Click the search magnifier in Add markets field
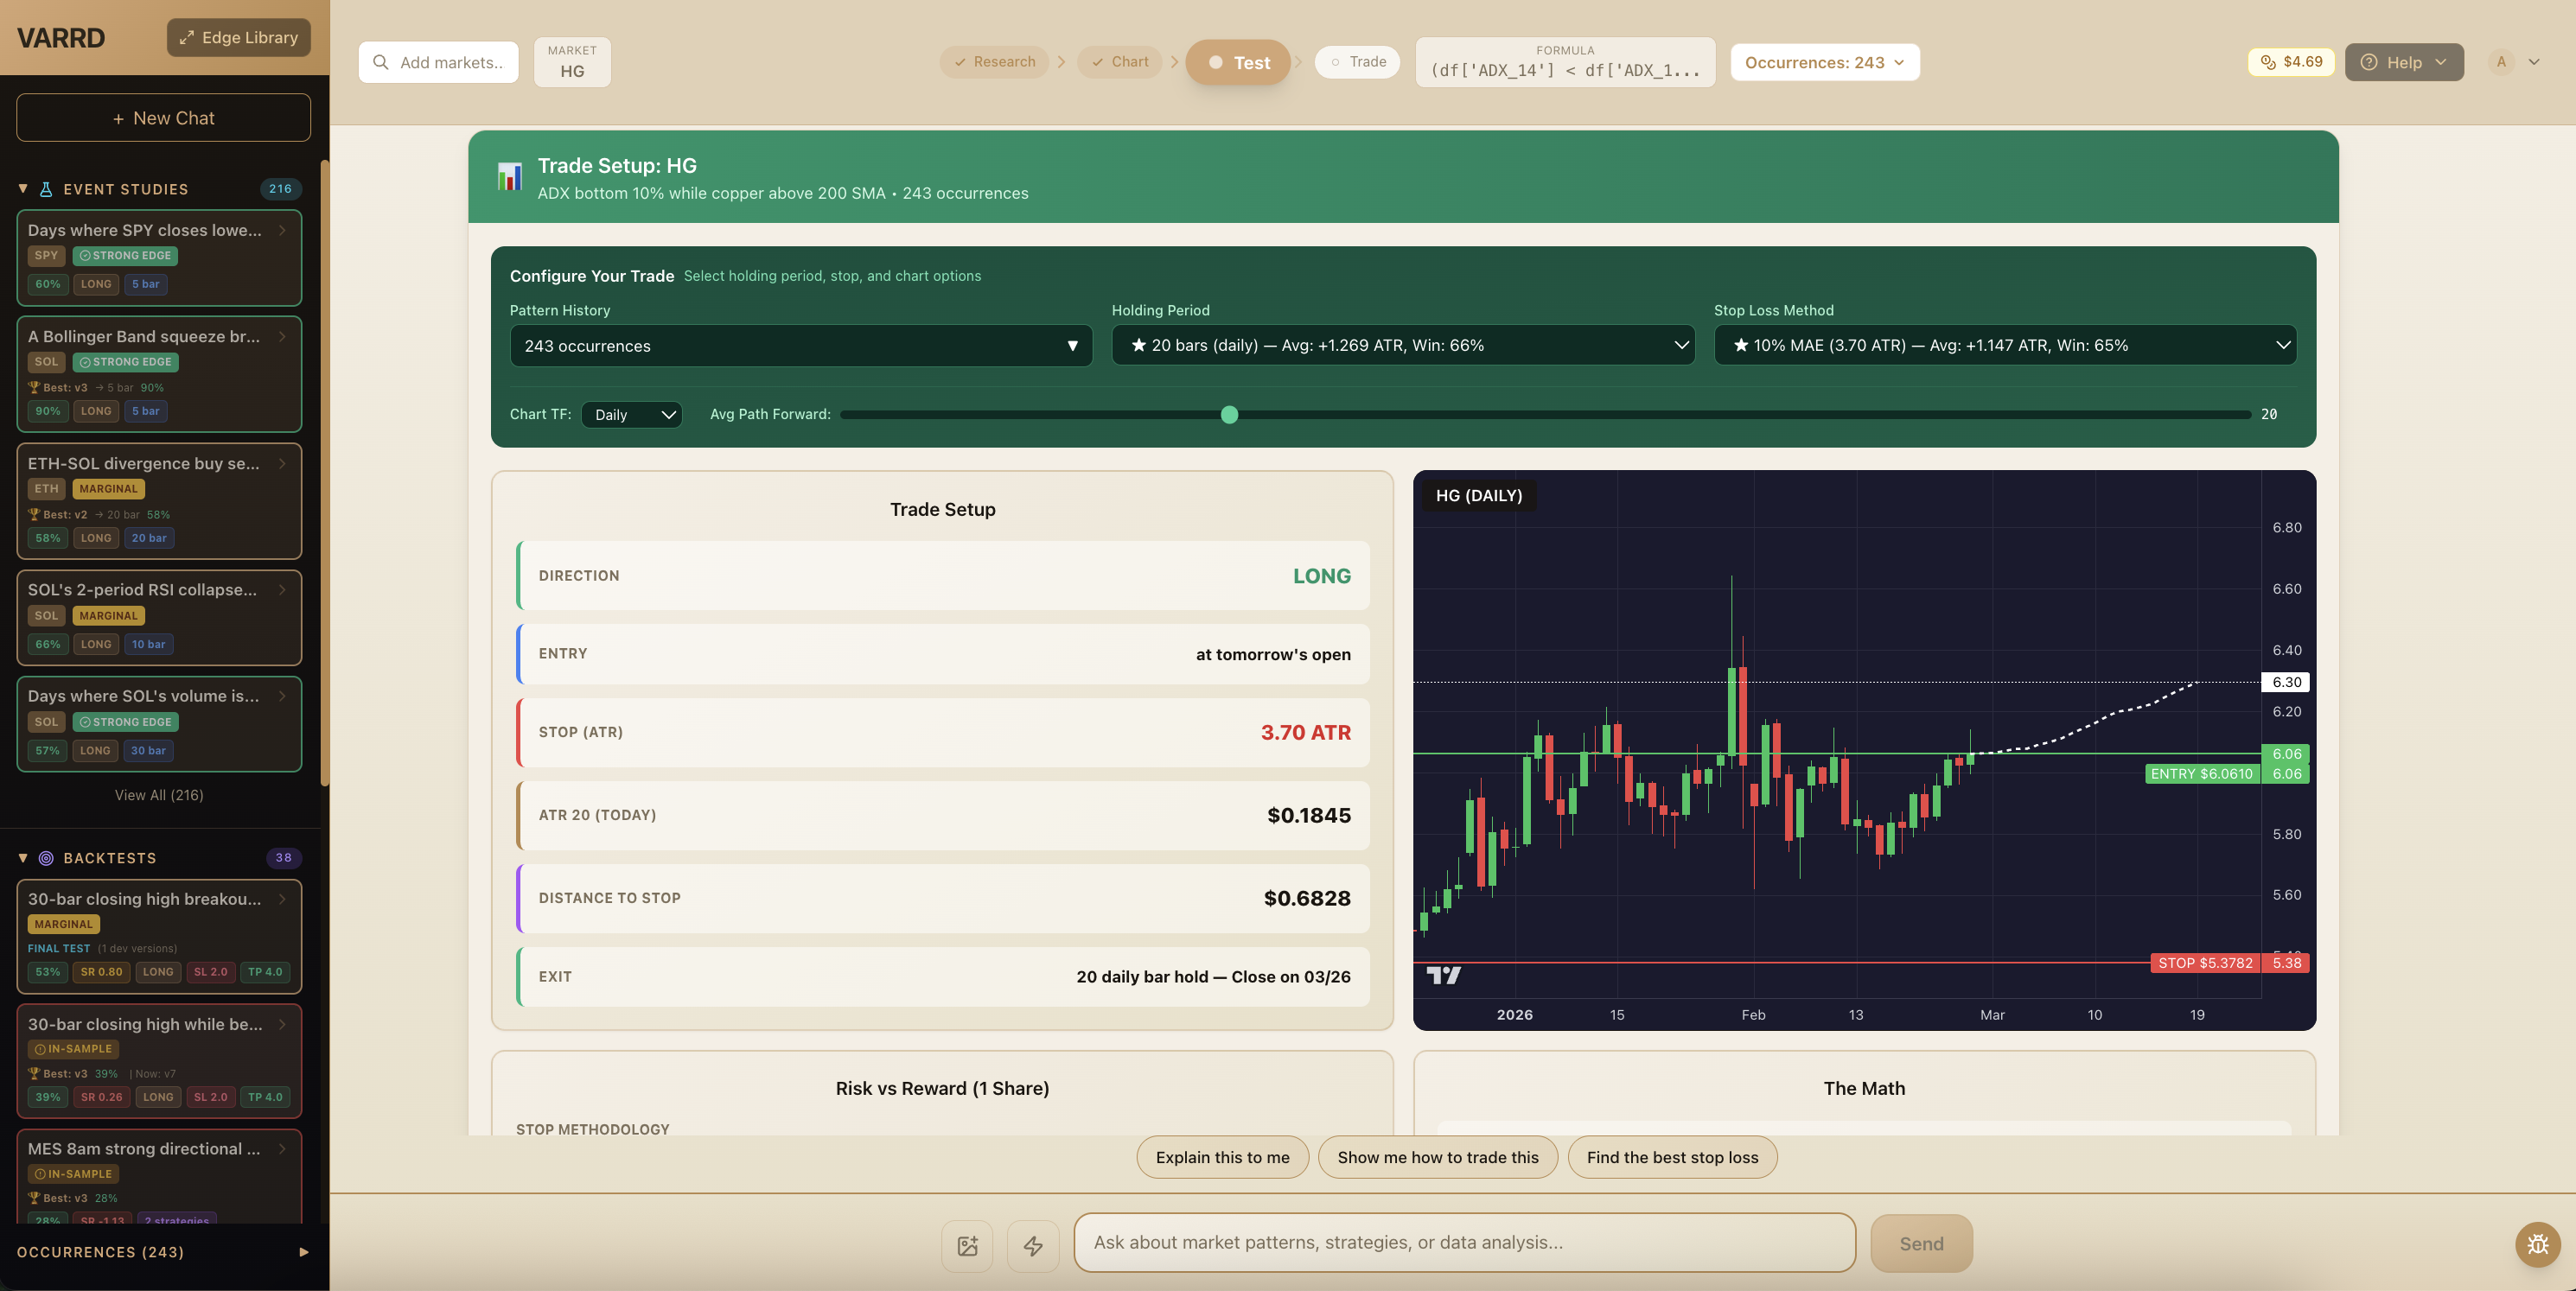The image size is (2576, 1291). click(x=381, y=62)
